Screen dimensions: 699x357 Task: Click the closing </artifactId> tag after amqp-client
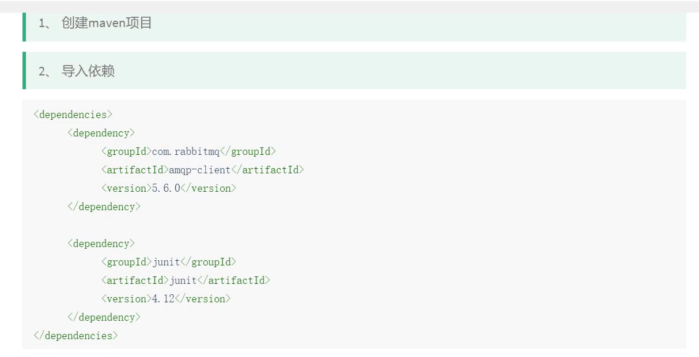267,170
